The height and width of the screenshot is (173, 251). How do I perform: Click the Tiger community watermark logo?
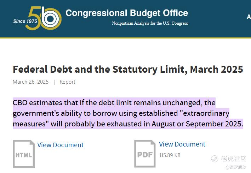click(x=215, y=159)
